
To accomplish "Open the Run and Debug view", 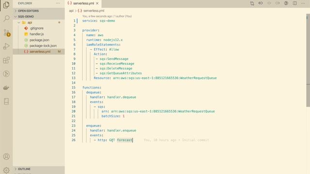I will tap(6, 46).
